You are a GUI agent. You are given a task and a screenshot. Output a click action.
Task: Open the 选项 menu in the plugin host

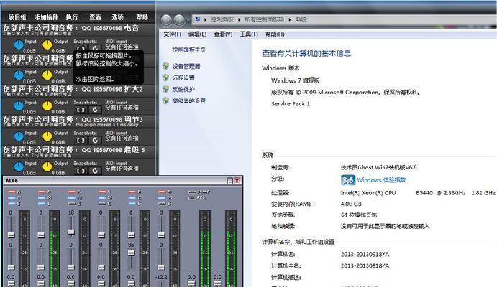pos(117,17)
